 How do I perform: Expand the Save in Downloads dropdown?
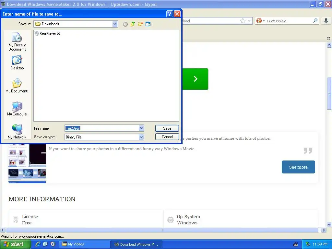(115, 24)
